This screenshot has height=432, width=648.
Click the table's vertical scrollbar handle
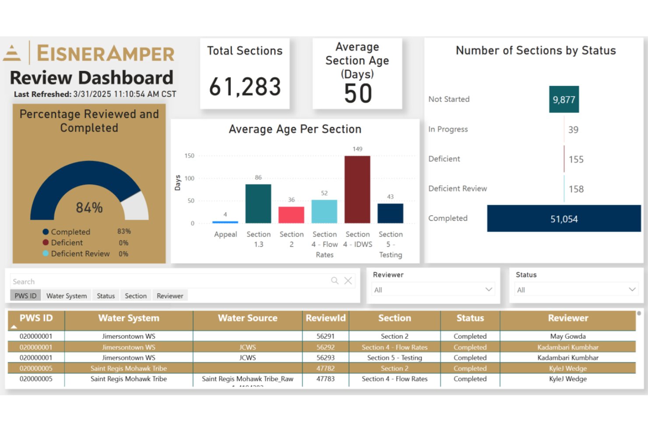[639, 313]
